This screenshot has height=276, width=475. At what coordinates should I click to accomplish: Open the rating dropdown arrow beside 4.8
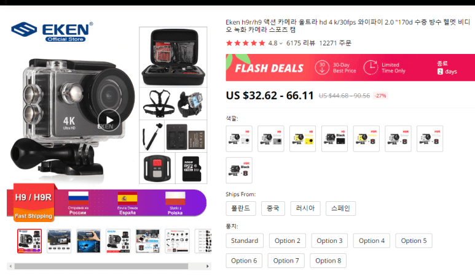click(x=281, y=44)
